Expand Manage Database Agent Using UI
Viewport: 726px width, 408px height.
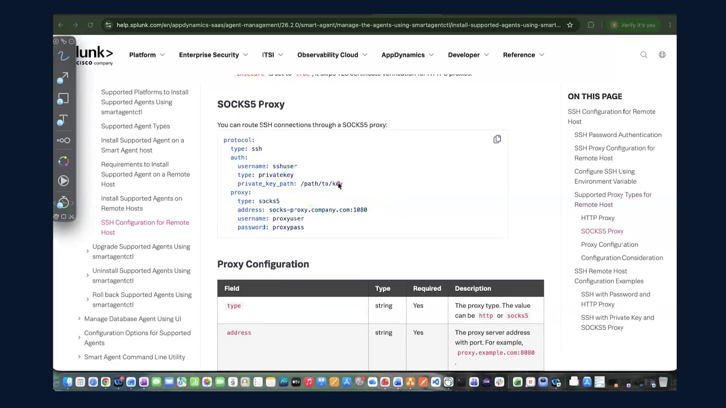(79, 319)
